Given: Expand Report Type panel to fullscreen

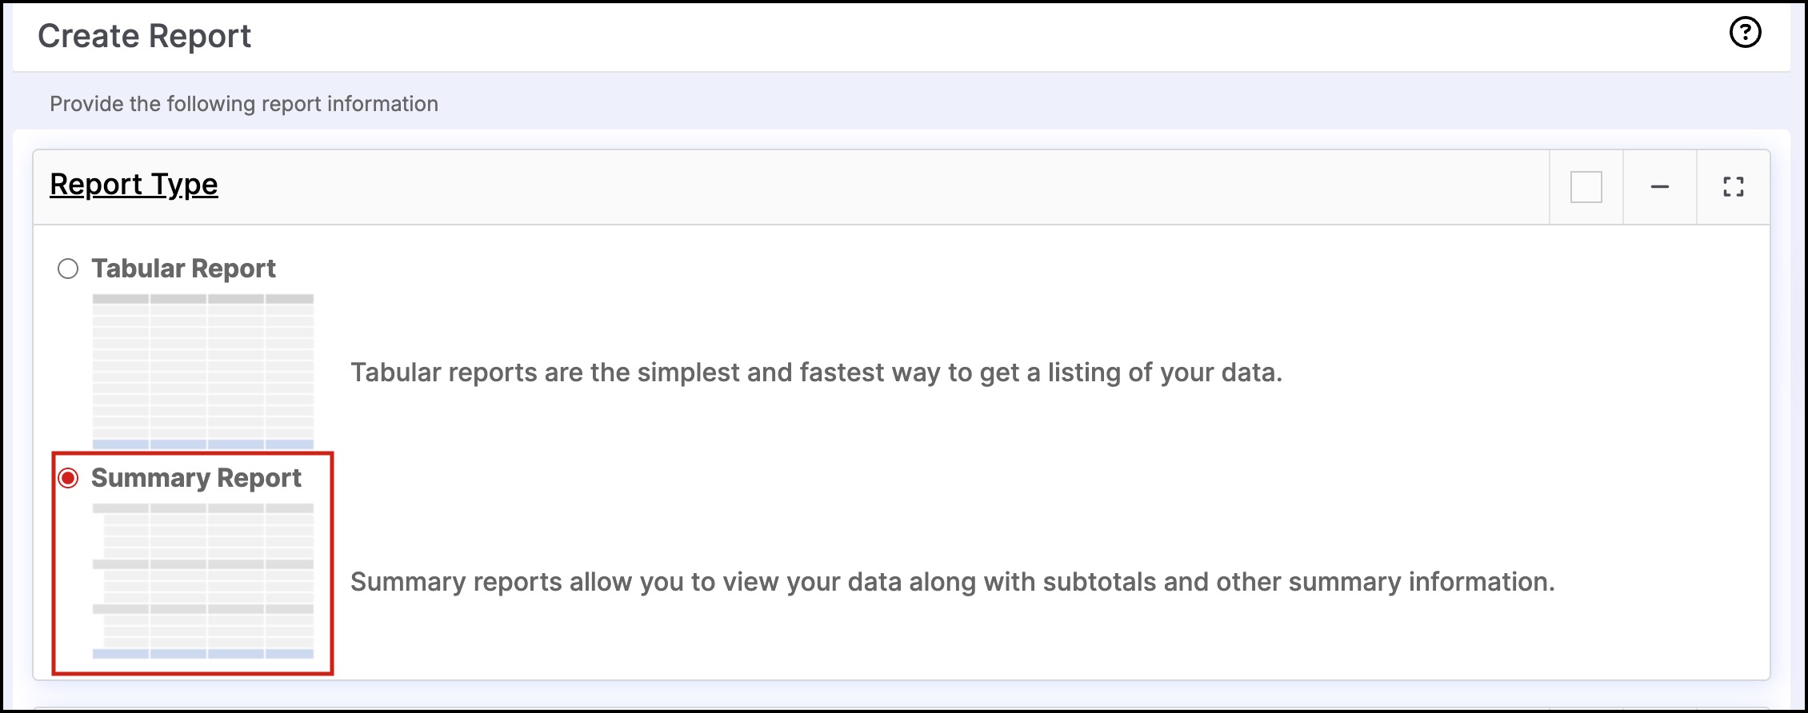Looking at the screenshot, I should [x=1733, y=187].
